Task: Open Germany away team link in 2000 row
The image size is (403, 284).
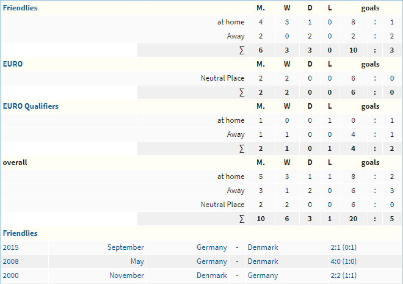Action: [x=263, y=275]
